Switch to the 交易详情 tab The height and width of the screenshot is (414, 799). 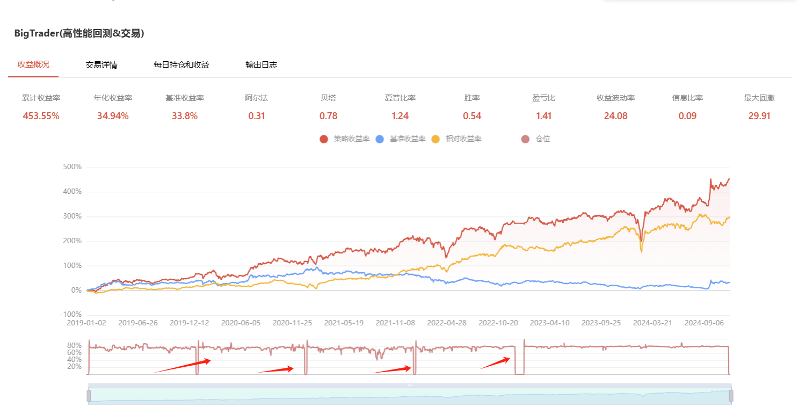coord(101,65)
